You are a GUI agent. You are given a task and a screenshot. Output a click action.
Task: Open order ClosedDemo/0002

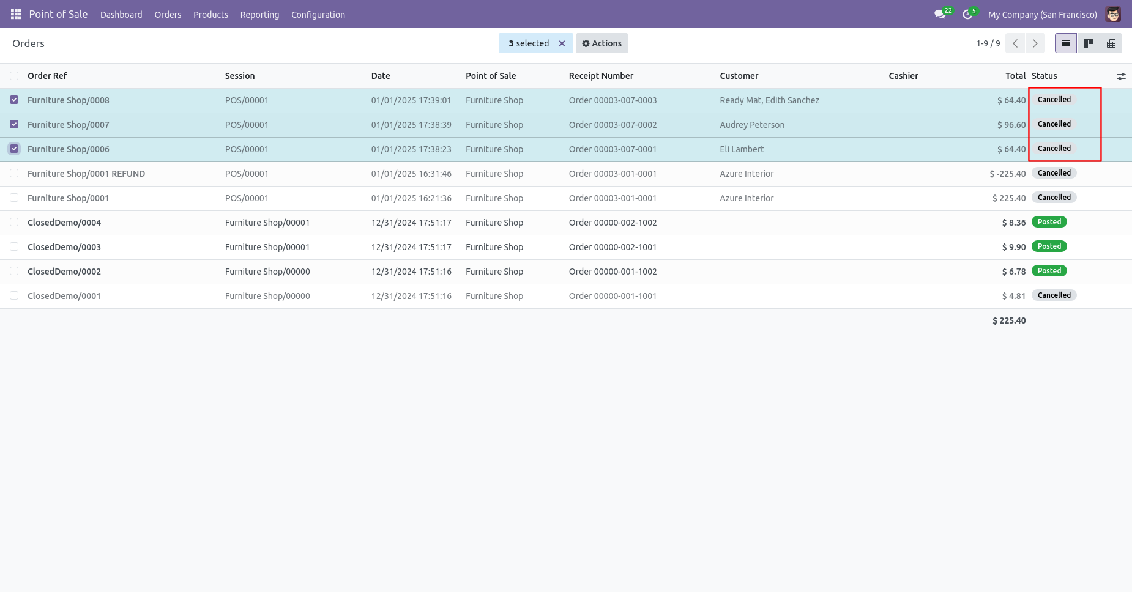point(64,272)
